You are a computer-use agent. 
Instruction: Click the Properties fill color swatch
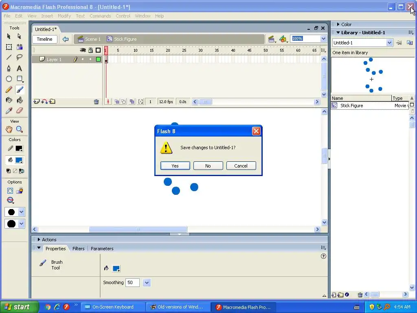click(116, 268)
